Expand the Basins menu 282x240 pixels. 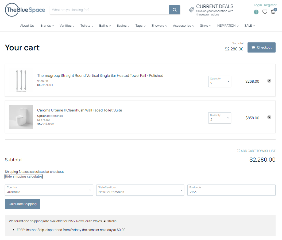pos(123,26)
